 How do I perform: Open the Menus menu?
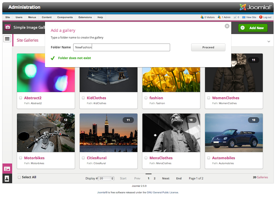[x=32, y=17]
